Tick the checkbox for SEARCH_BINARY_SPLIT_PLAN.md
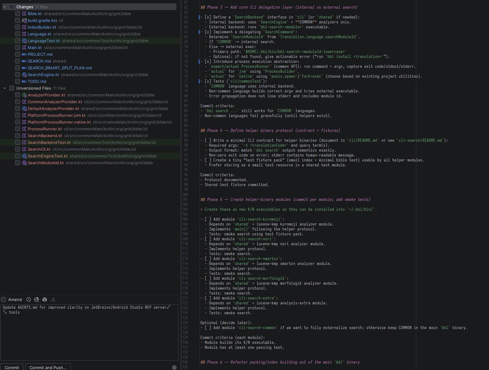This screenshot has height=370, width=489. pos(18,68)
